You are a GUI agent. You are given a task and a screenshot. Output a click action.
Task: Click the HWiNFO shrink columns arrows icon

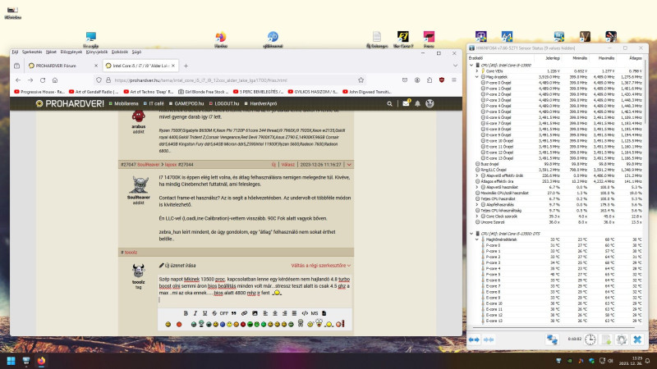[x=489, y=339]
